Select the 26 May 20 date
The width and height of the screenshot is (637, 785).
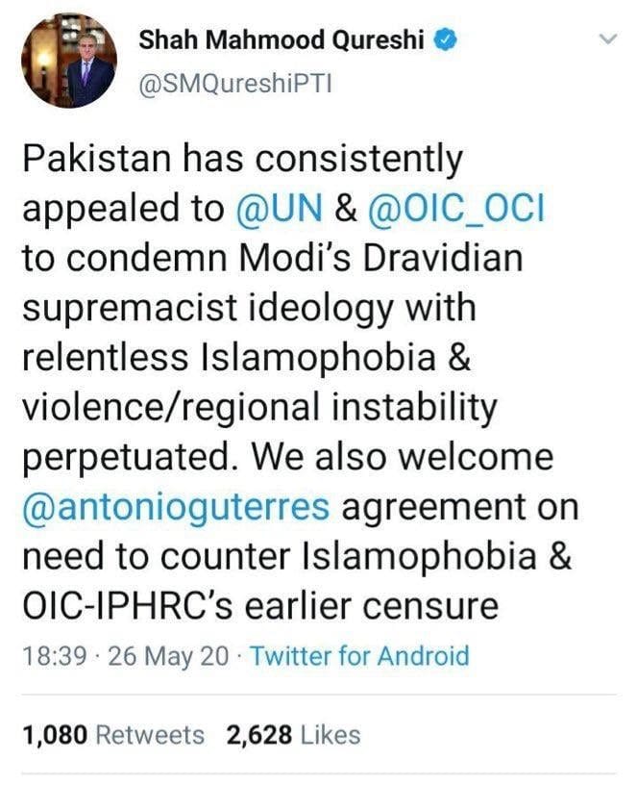168,657
